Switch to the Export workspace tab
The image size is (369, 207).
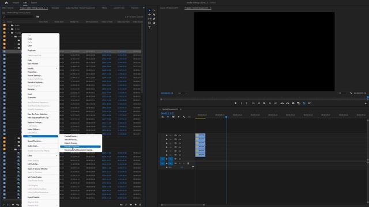point(34,2)
